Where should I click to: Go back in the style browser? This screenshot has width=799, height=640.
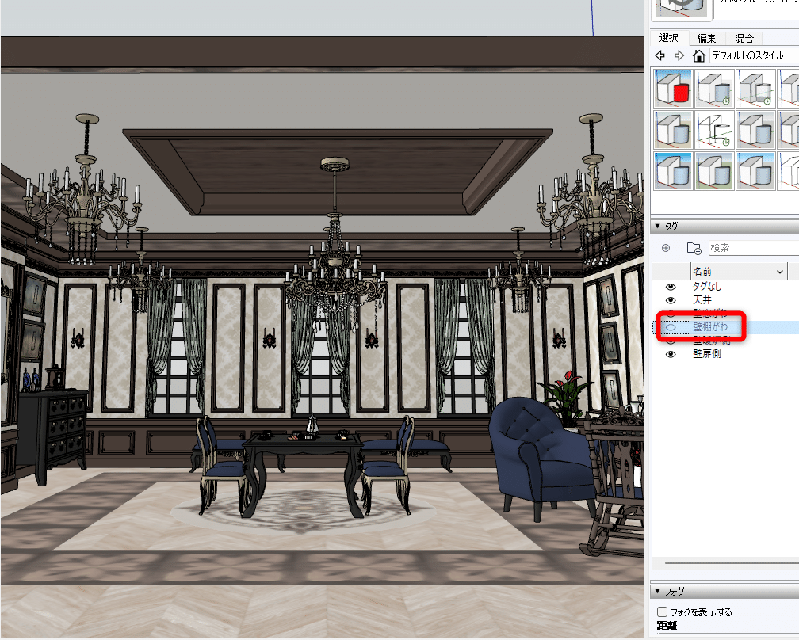[659, 55]
